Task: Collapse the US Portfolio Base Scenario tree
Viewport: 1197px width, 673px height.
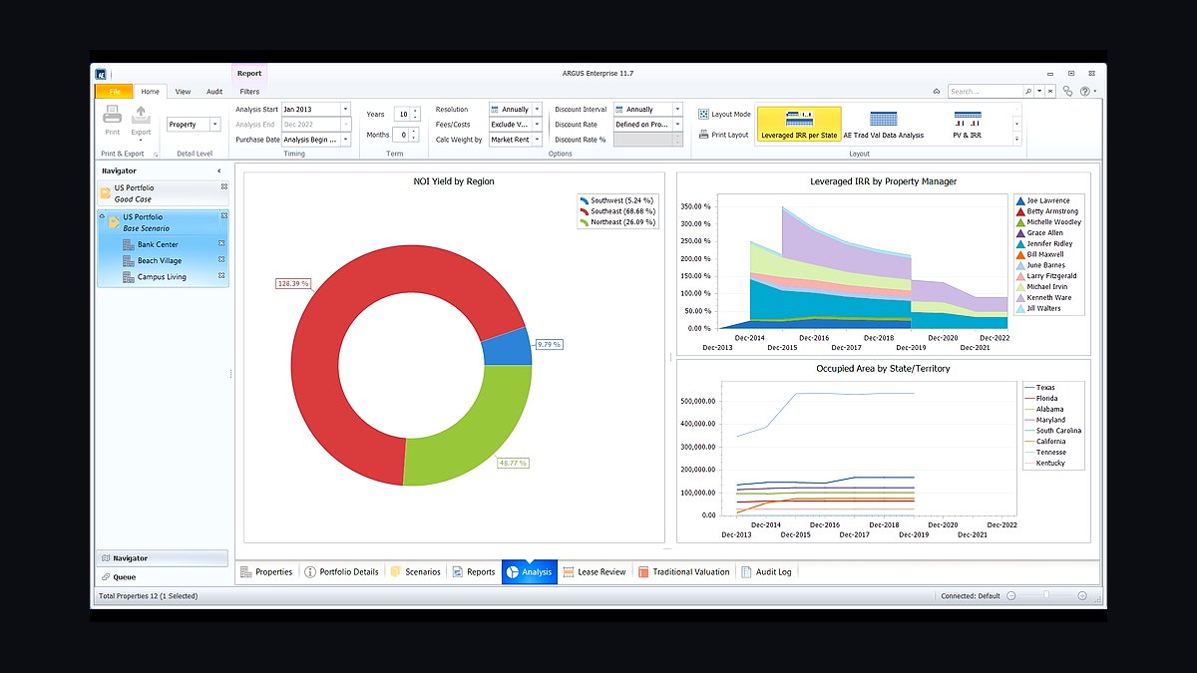Action: point(102,216)
